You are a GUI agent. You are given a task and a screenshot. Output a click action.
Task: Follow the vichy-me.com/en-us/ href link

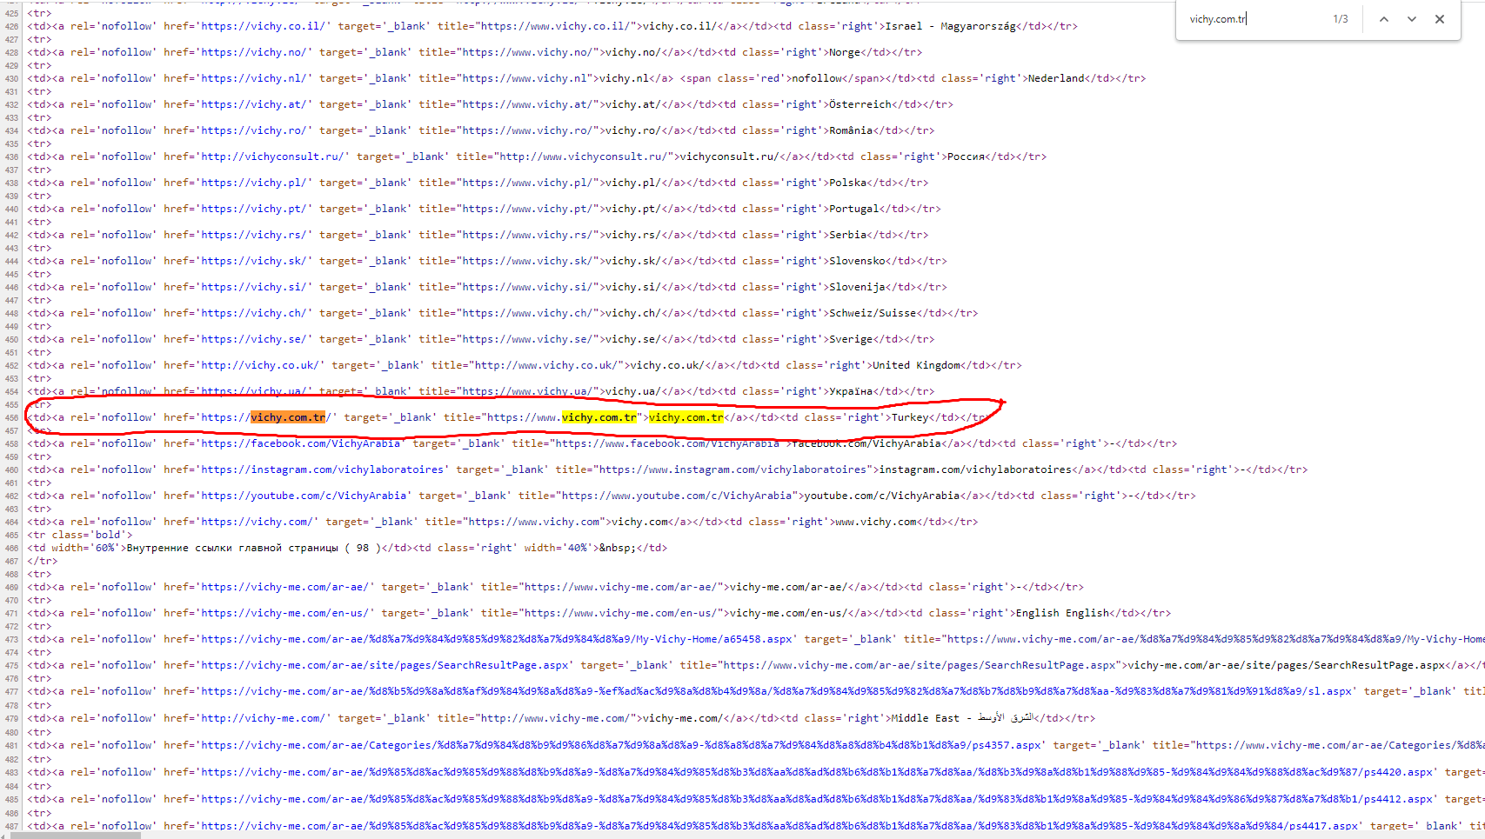tap(285, 613)
